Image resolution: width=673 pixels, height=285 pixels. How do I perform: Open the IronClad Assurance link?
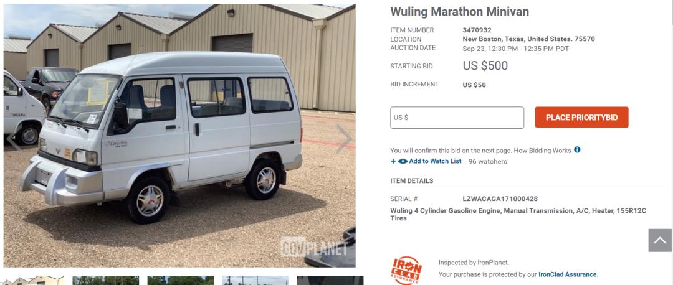568,274
